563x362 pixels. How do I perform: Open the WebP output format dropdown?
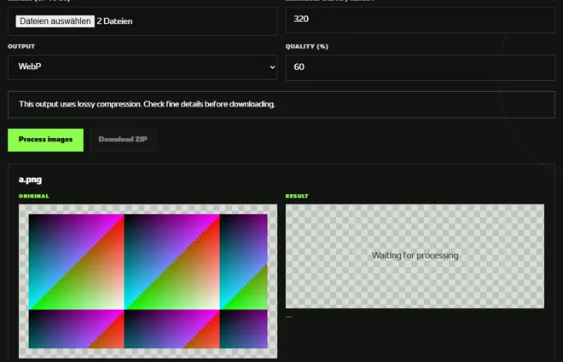pyautogui.click(x=142, y=67)
